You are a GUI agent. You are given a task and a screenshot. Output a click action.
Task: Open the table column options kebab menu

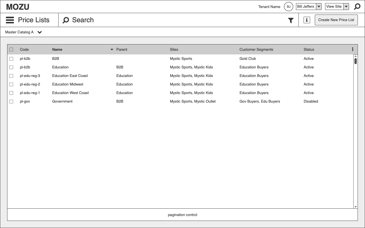click(353, 49)
